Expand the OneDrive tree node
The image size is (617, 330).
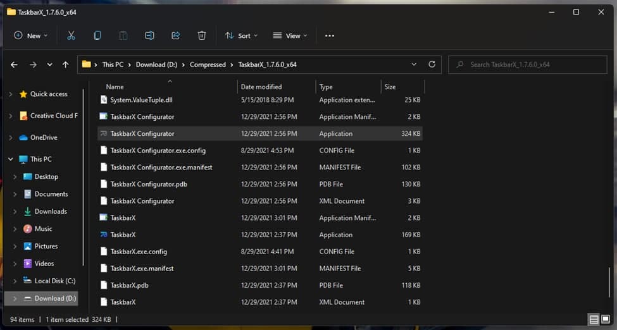click(11, 138)
